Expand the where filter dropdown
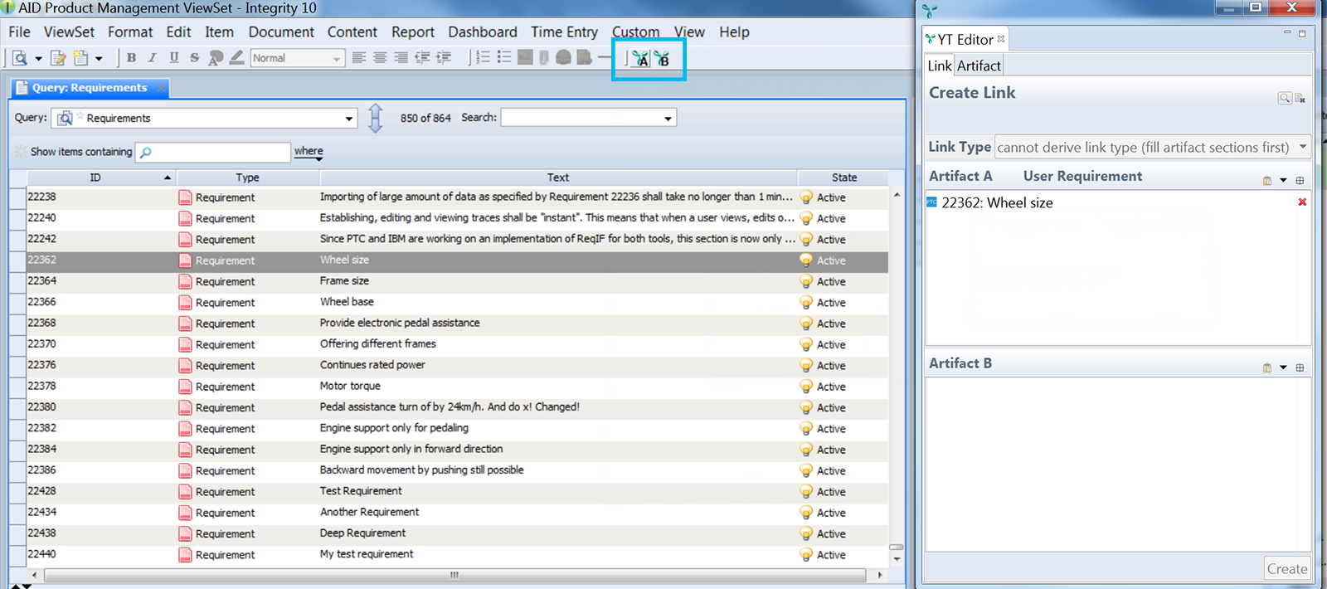Viewport: 1327px width, 589px height. tap(309, 152)
